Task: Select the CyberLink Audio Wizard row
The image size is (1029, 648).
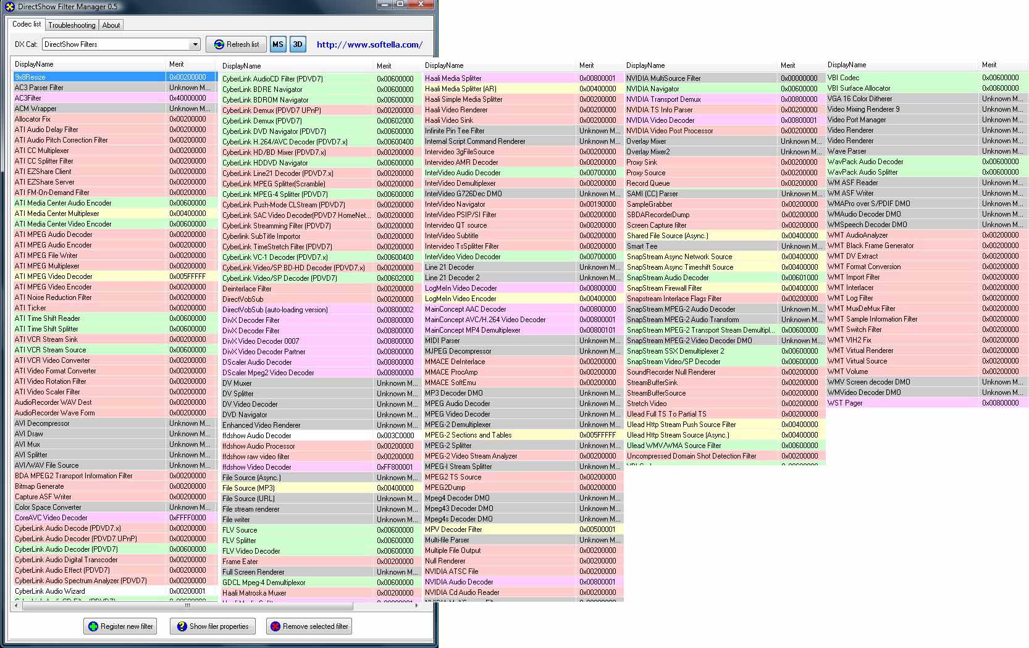Action: click(115, 591)
